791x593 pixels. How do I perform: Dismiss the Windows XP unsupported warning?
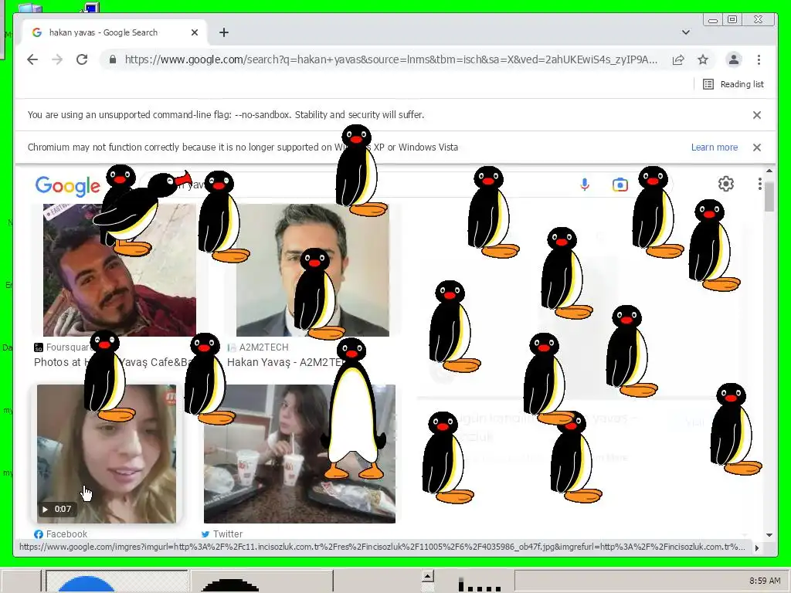(757, 147)
